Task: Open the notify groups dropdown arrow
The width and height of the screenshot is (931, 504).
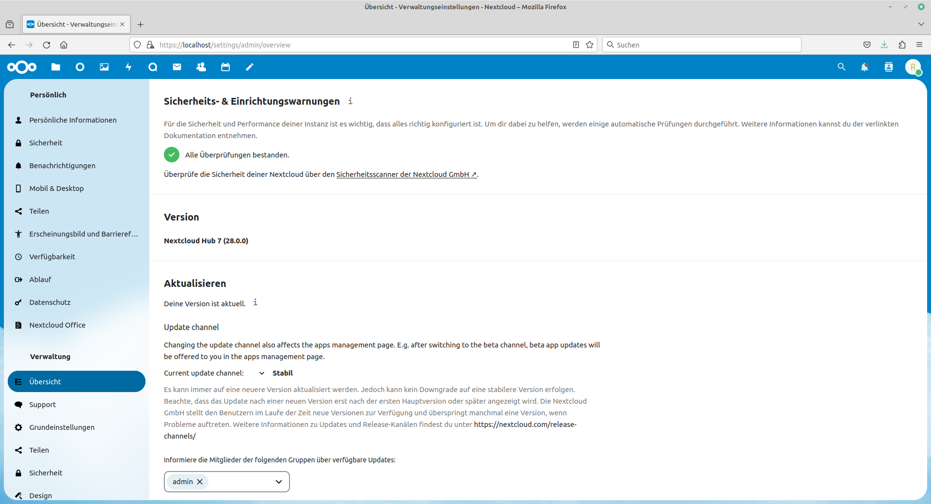Action: tap(279, 482)
